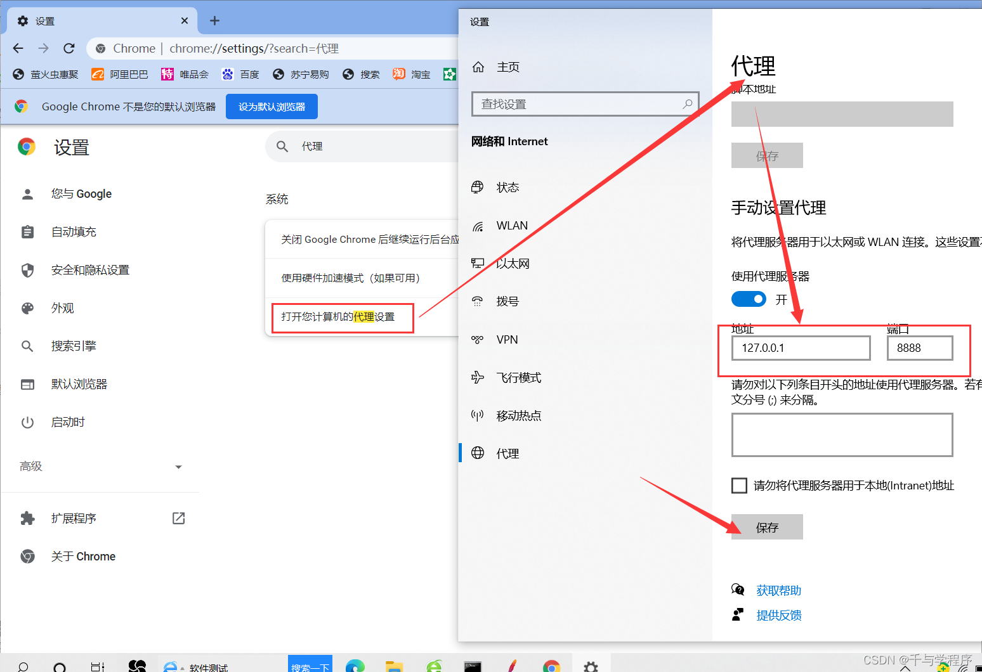Select 代理 in the settings sidebar
982x672 pixels.
(508, 453)
